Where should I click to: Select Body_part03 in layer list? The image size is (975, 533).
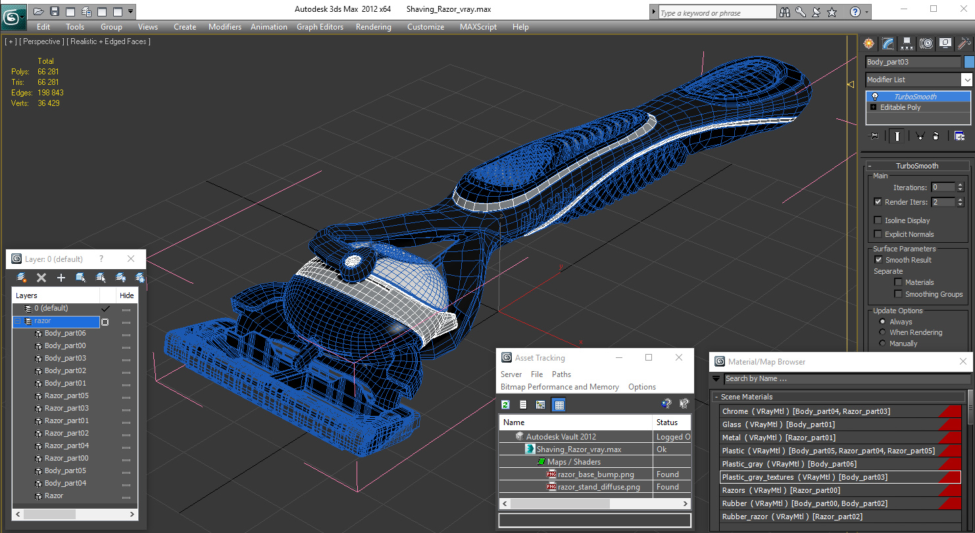tap(65, 358)
